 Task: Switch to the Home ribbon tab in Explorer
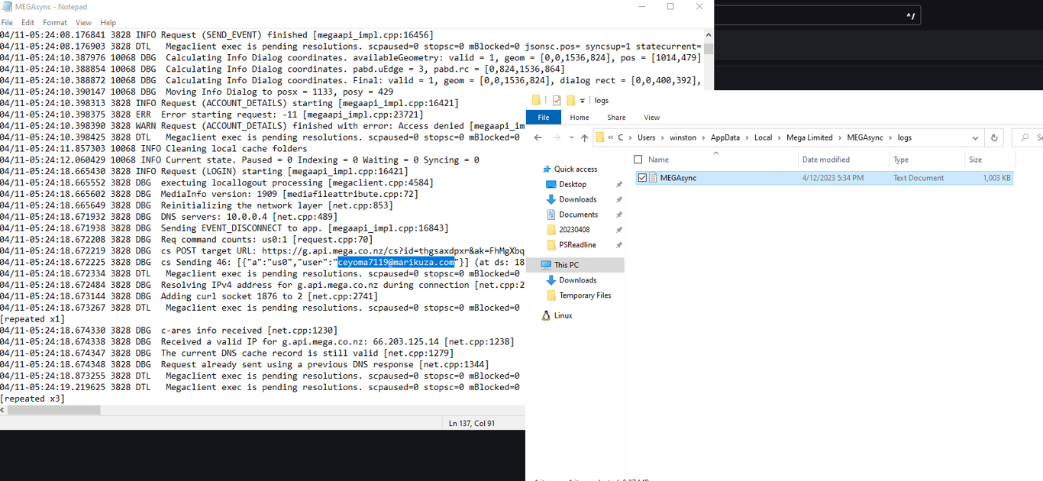click(580, 118)
